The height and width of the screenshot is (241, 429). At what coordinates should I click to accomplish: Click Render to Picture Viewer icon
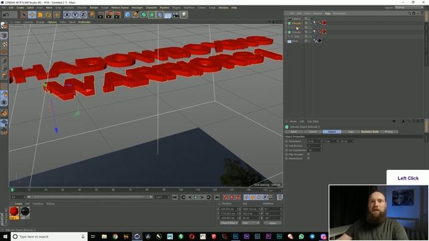(x=109, y=15)
